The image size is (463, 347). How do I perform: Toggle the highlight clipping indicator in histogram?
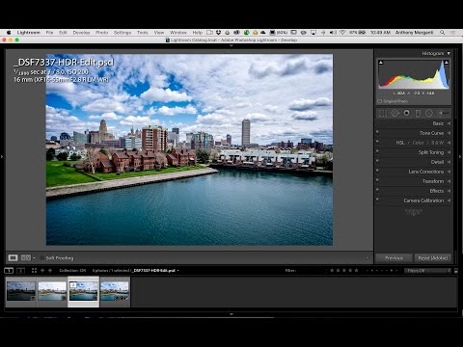point(447,63)
